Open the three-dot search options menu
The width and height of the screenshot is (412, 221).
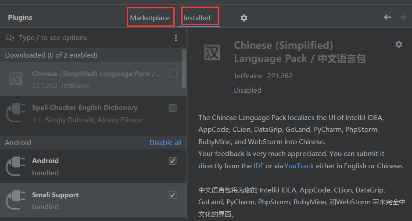coord(176,38)
